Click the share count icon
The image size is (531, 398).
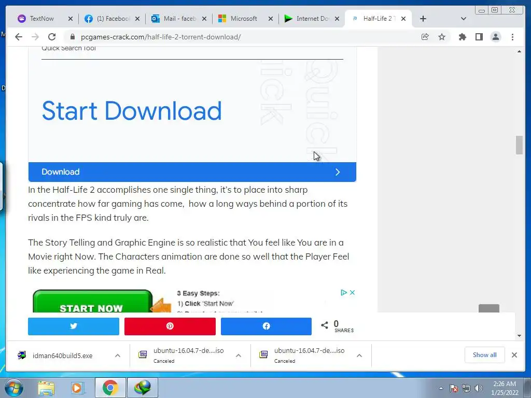point(325,325)
